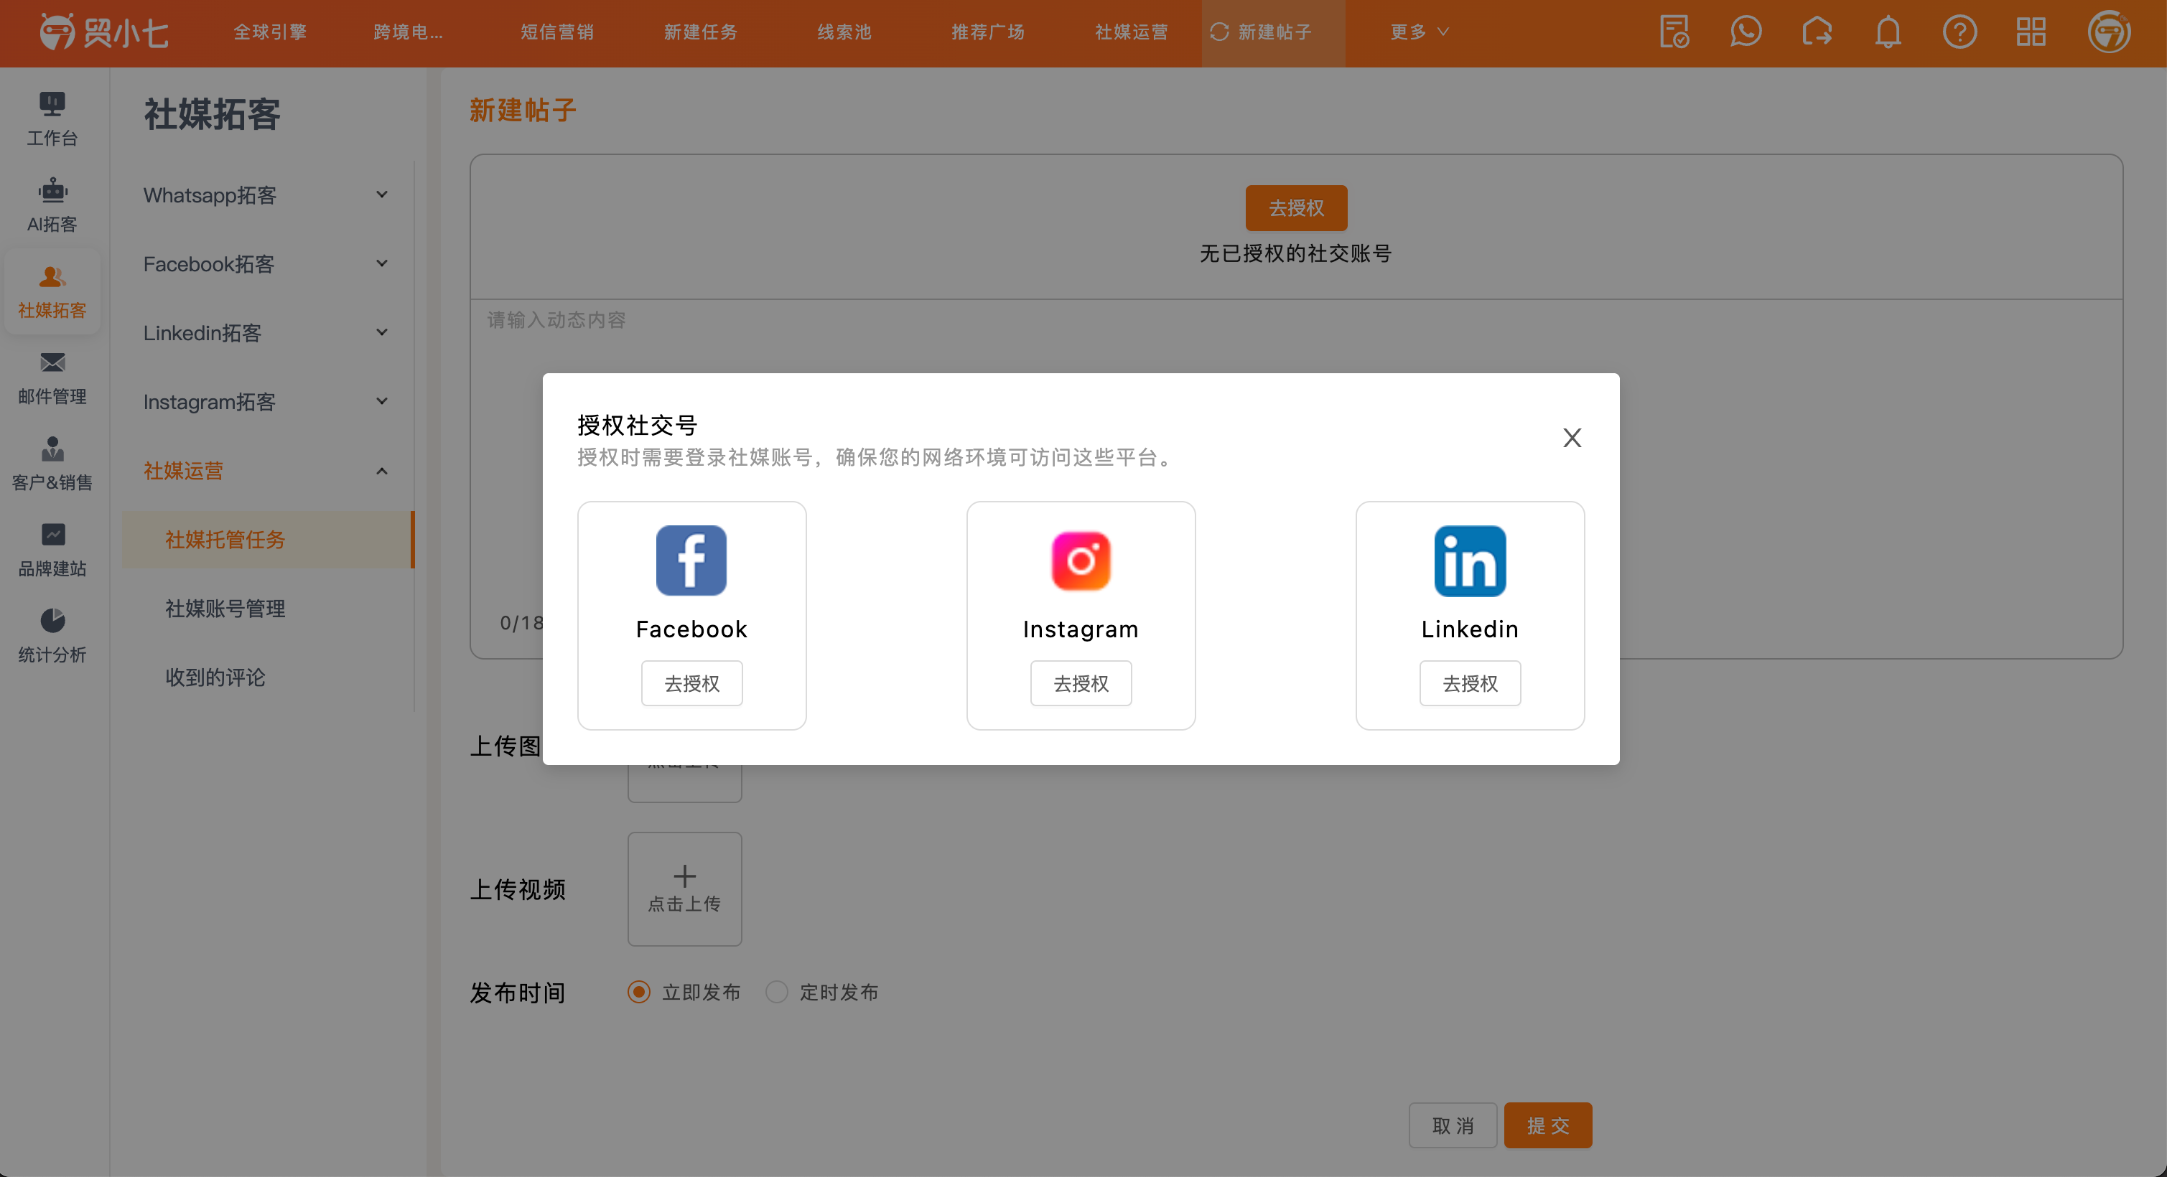Close the 授权社交号 dialog
Screen dimensions: 2167x1177
[x=1572, y=437]
